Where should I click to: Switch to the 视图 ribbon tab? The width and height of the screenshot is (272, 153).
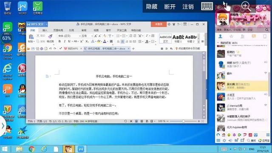(96, 30)
